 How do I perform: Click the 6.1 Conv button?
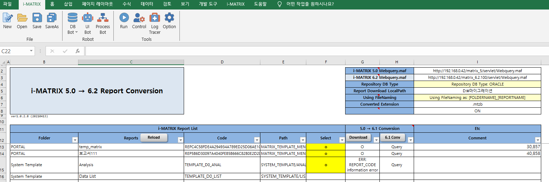(x=392, y=138)
